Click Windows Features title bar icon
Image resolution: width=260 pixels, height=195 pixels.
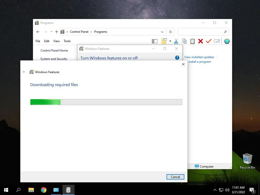[x=81, y=48]
